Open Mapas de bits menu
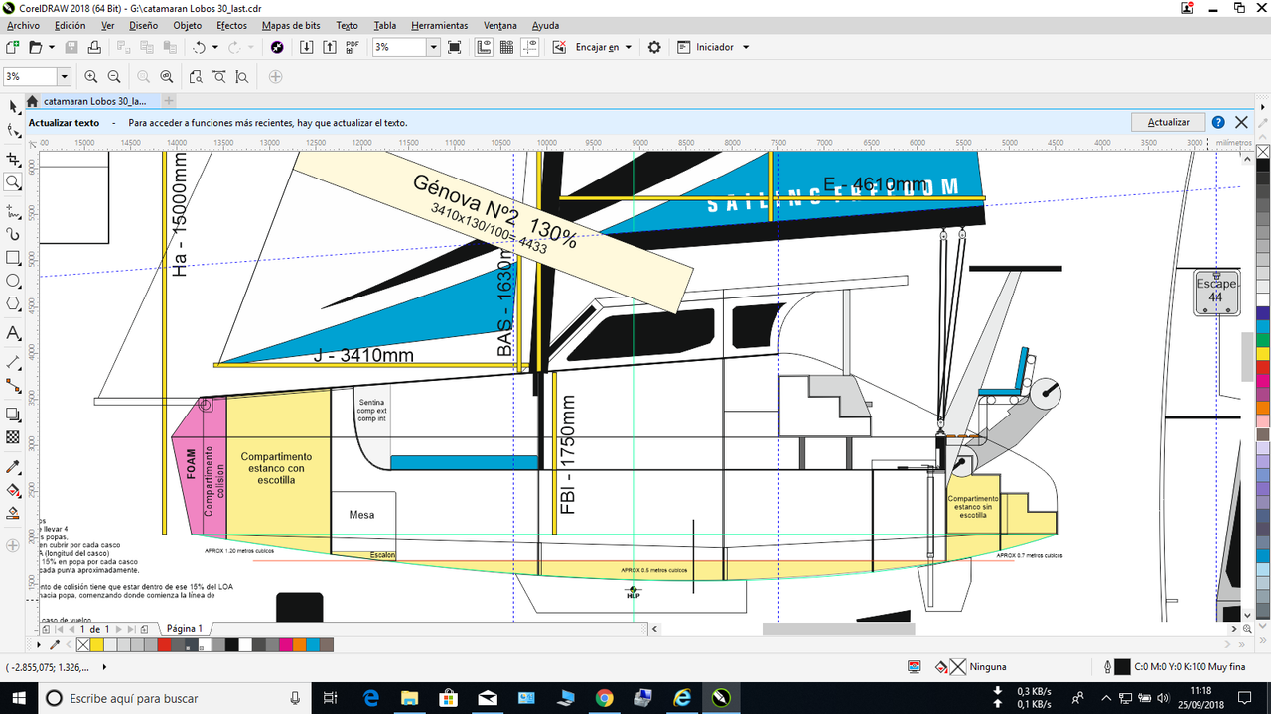 pos(292,25)
